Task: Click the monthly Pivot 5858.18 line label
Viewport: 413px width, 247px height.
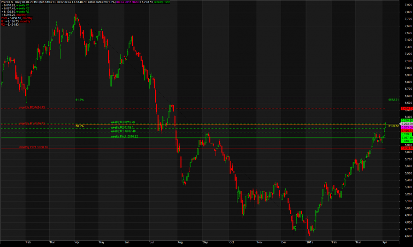Action: 33,147
